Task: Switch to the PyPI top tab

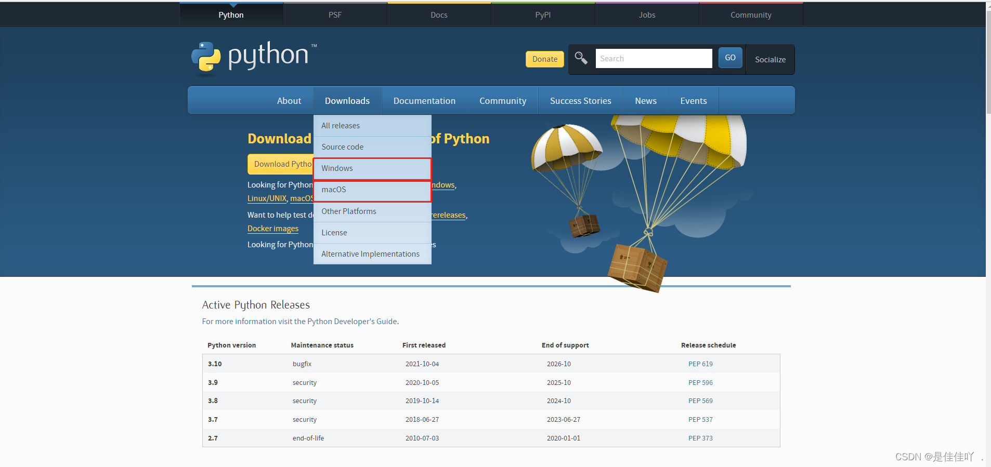Action: pos(543,15)
